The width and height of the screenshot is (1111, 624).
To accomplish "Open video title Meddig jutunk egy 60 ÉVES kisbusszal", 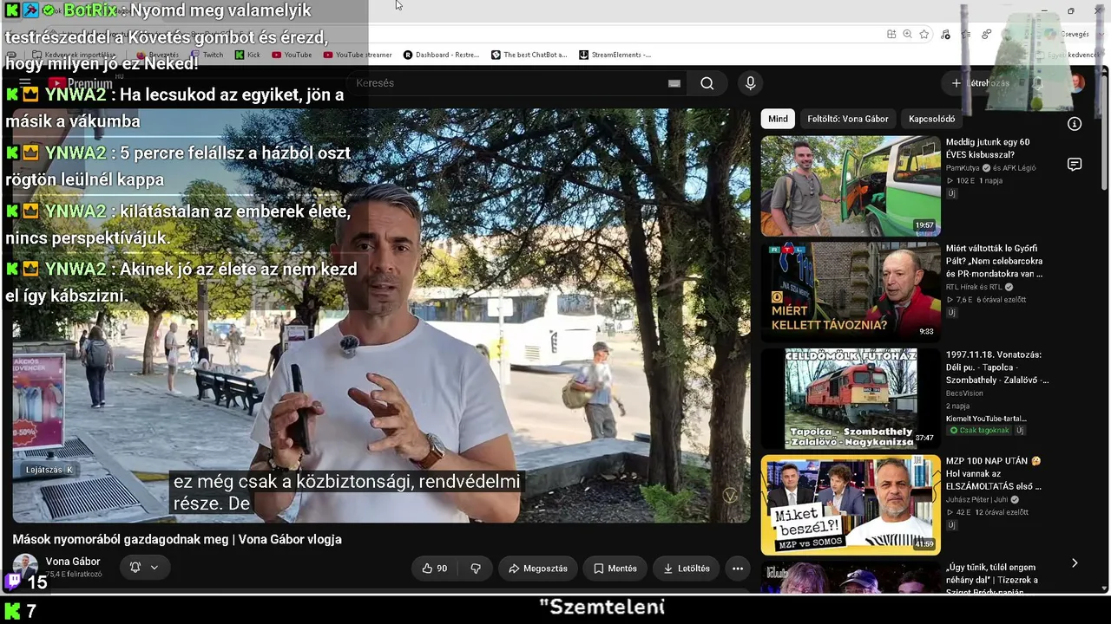I will (x=989, y=148).
